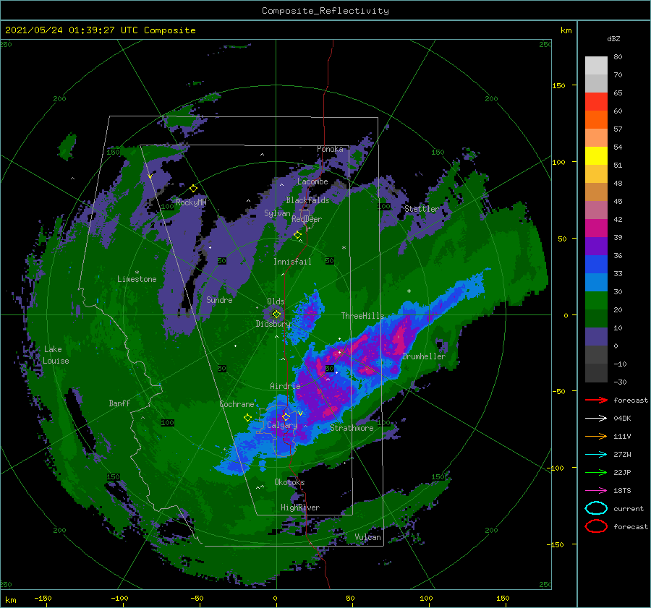Click the RockyMH label

coord(191,202)
